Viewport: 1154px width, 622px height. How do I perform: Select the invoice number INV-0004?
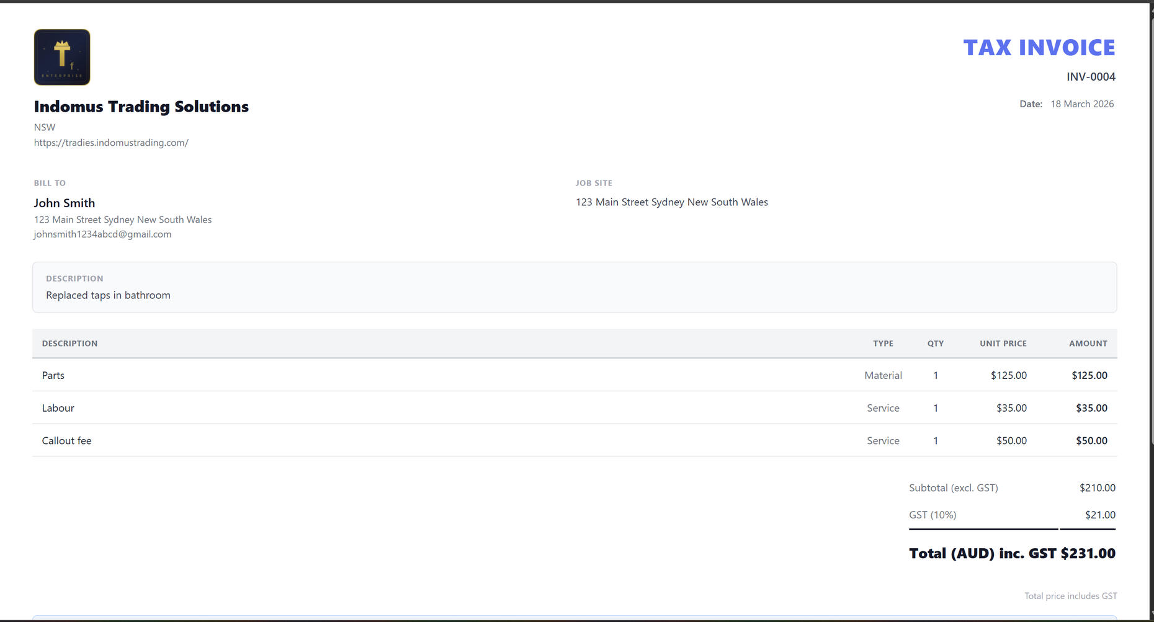pos(1091,77)
